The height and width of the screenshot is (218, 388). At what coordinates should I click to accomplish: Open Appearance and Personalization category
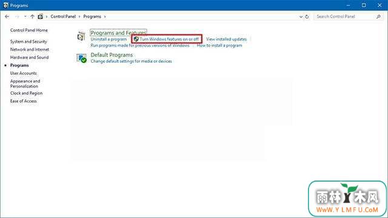pos(25,83)
